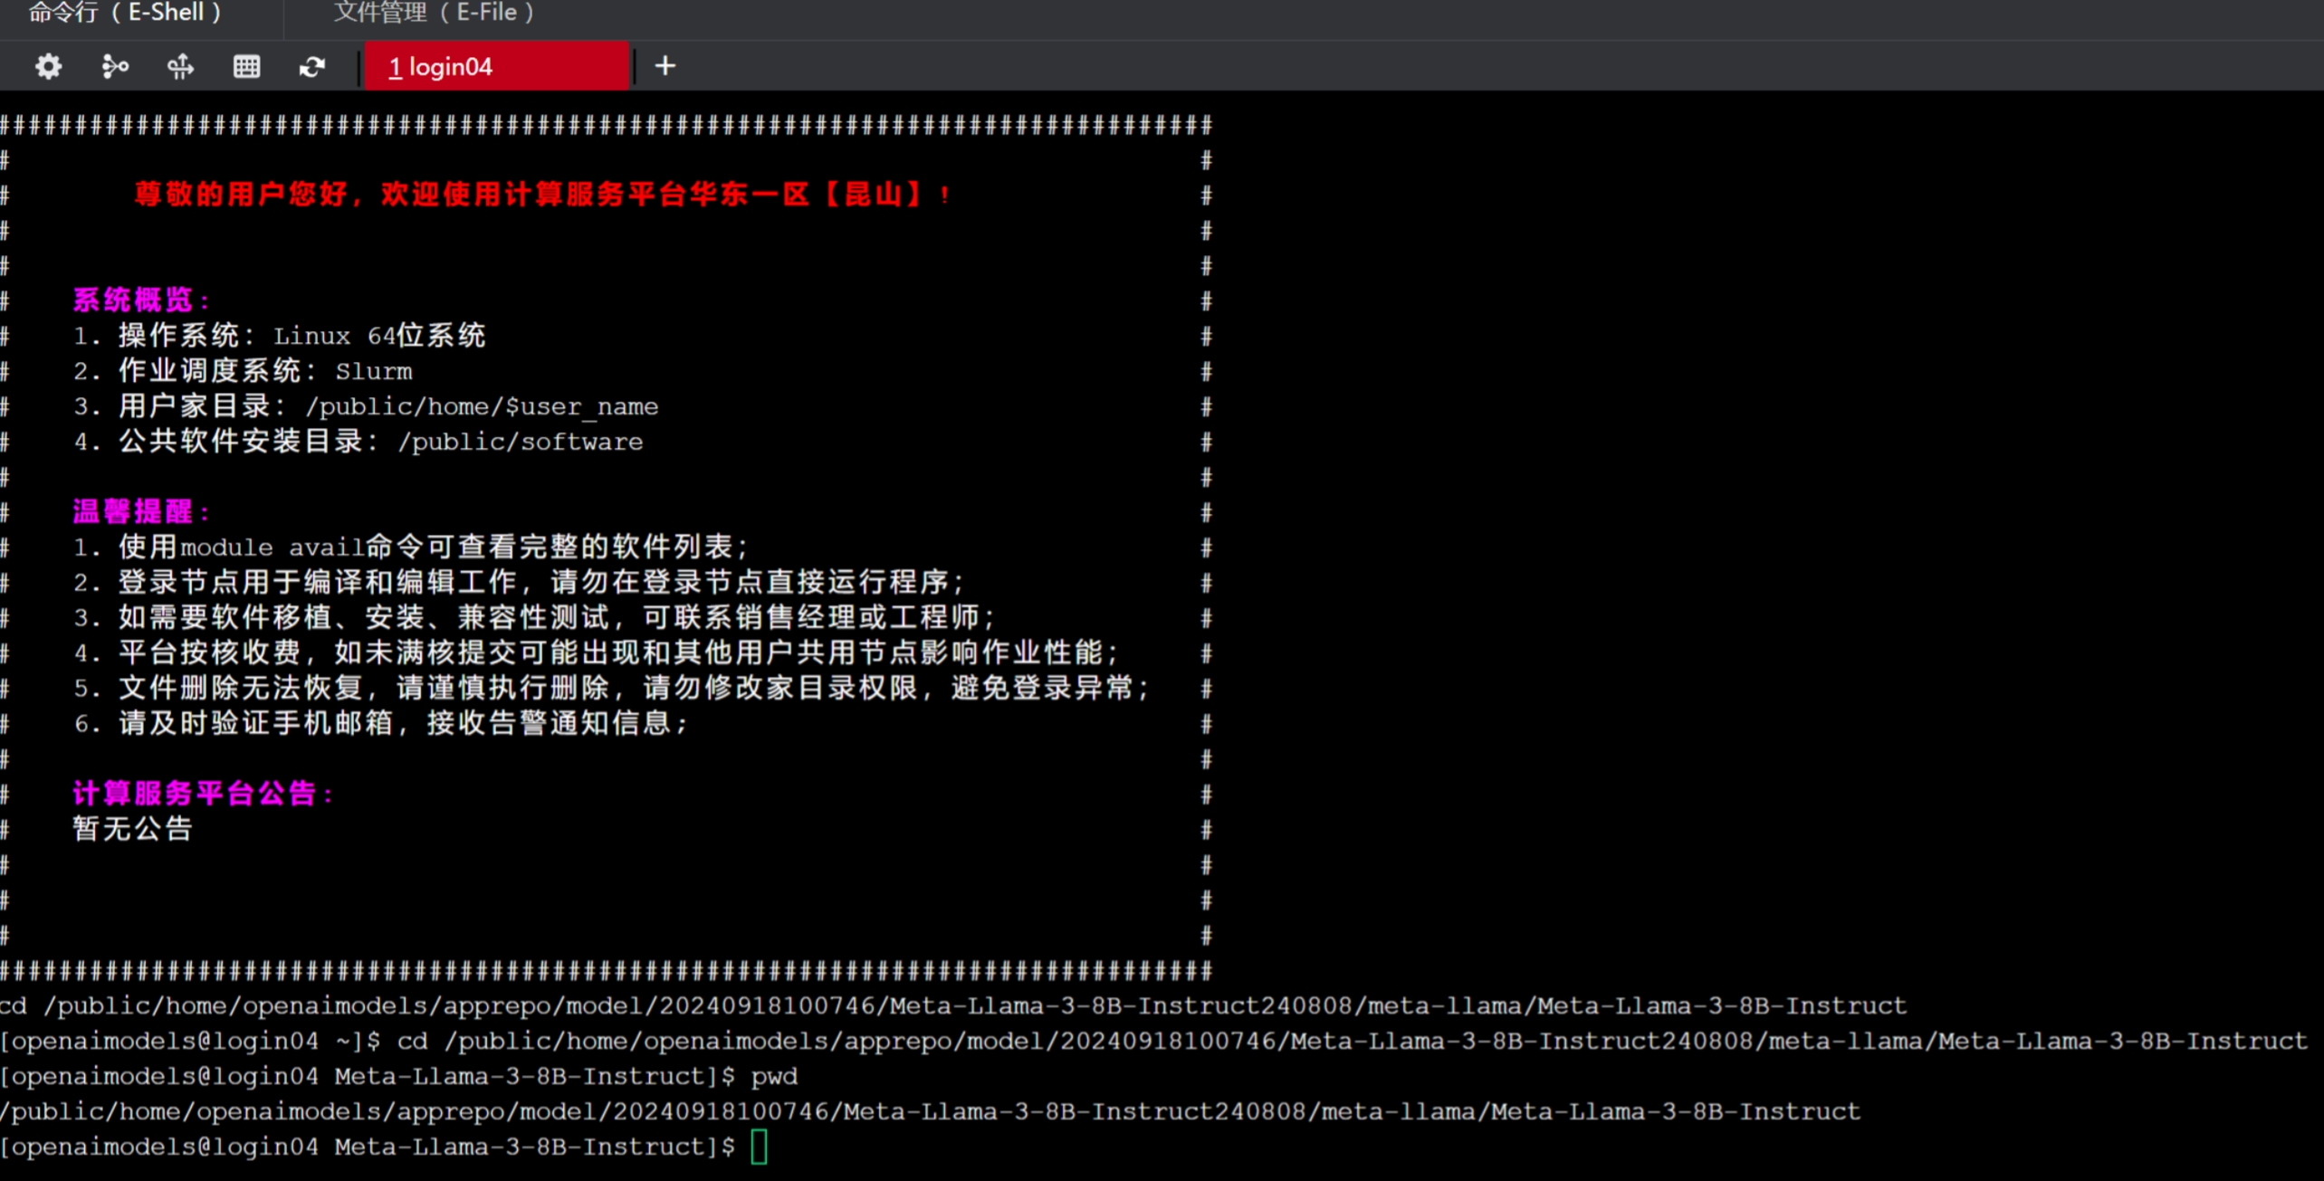Open the terminal settings gear icon
Screen dimensions: 2324x1181
48,66
